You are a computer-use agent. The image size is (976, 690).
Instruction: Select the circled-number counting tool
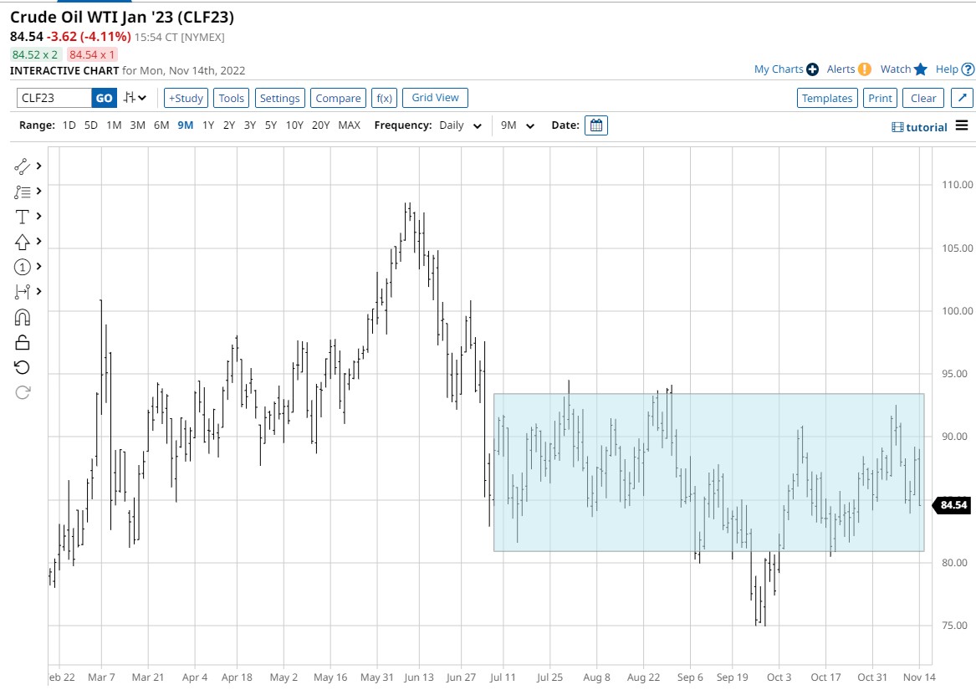click(x=23, y=266)
